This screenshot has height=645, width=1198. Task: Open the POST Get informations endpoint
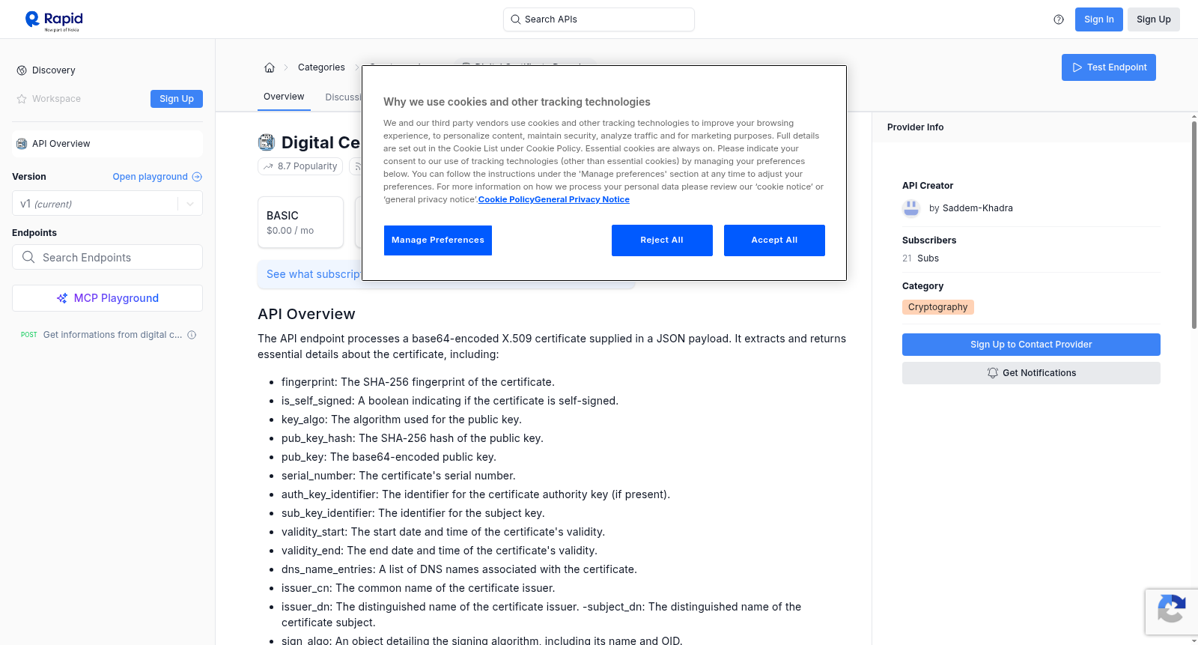pyautogui.click(x=107, y=335)
